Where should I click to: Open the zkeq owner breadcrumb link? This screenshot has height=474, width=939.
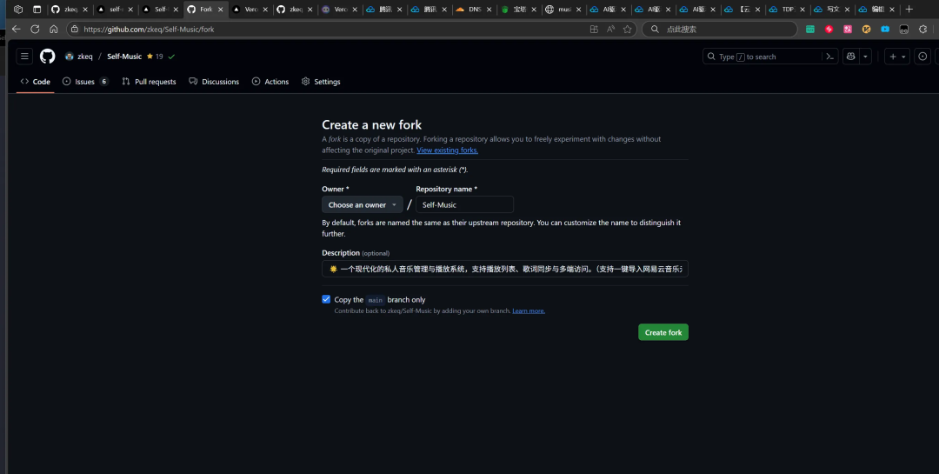click(85, 57)
